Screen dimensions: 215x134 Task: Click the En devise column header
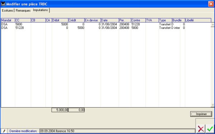pos(92,20)
